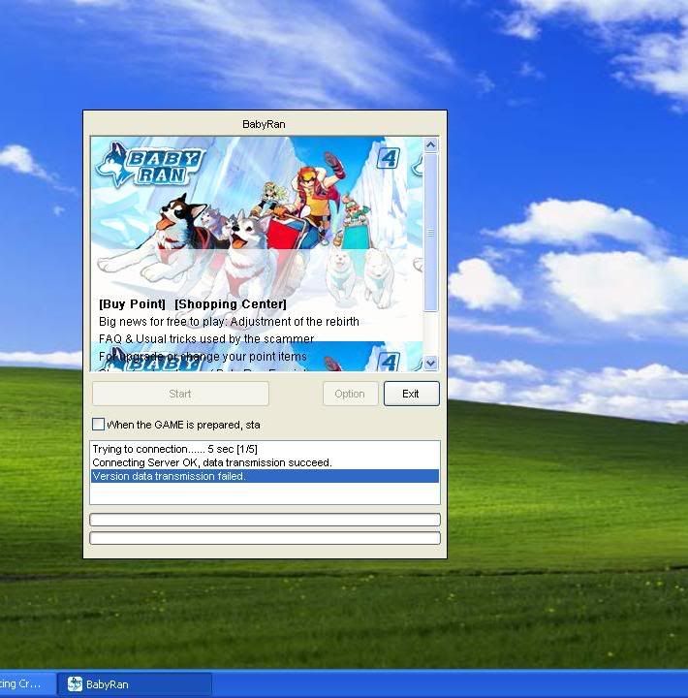Viewport: 688px width, 698px height.
Task: Click the BabyRan icon in the taskbar
Action: pos(75,683)
